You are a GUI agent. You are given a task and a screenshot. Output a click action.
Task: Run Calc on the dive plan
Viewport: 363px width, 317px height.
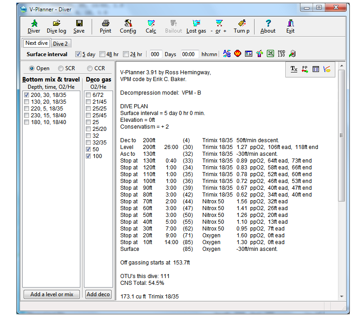151,27
